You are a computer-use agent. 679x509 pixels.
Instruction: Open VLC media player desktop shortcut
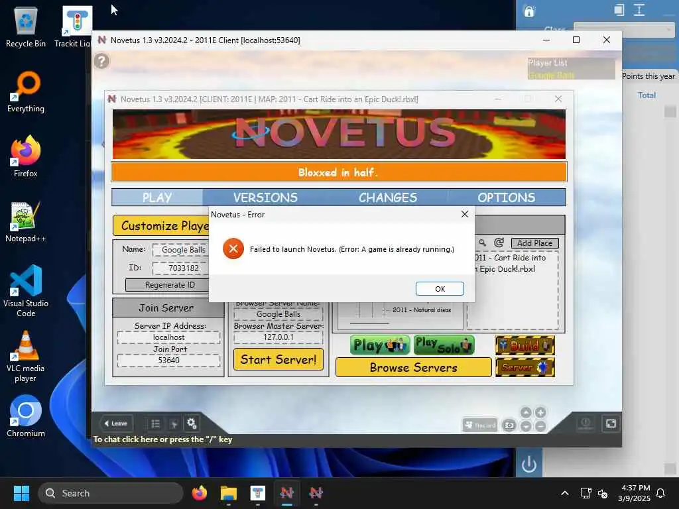point(26,356)
